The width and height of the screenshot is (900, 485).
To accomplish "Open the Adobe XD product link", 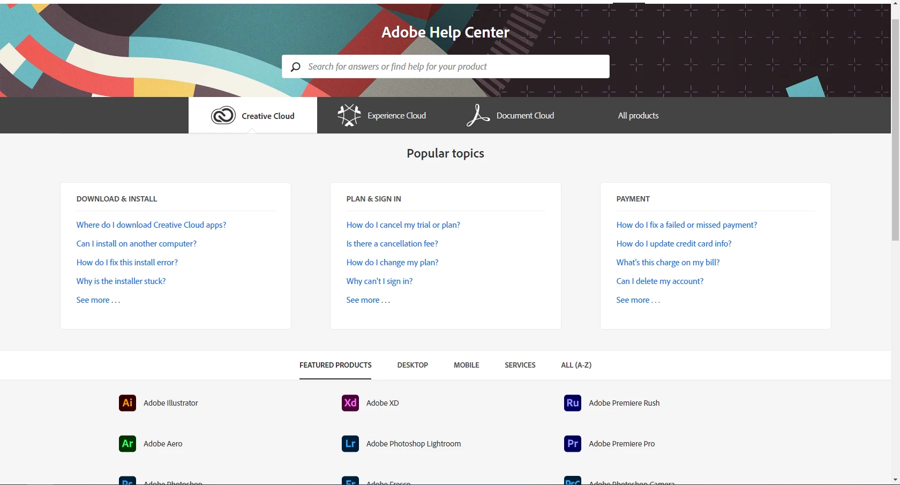I will [x=382, y=403].
